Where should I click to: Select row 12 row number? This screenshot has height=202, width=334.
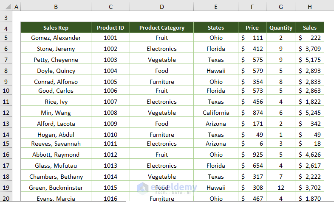[x=6, y=113]
